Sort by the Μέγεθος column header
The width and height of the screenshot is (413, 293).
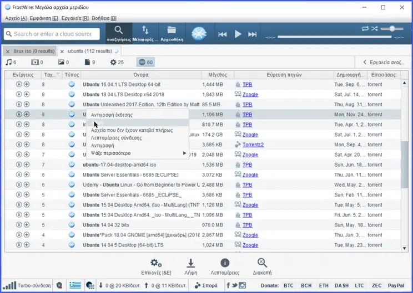click(x=218, y=75)
